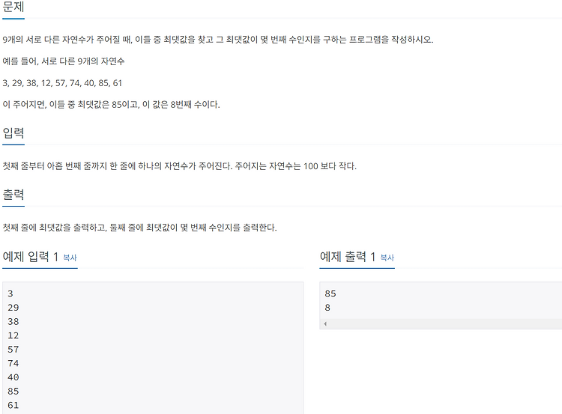Click the number 29 in sample input
The width and height of the screenshot is (562, 414).
pos(13,308)
